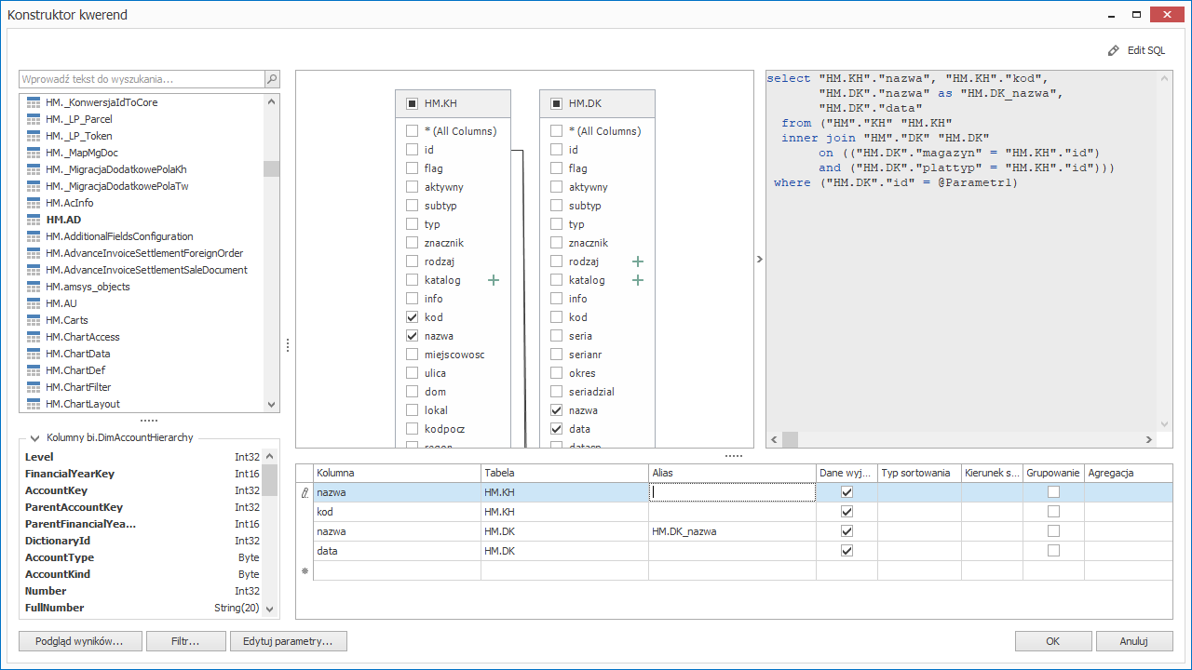Click the Edit SQL pencil icon
This screenshot has height=670, width=1192.
(x=1113, y=50)
